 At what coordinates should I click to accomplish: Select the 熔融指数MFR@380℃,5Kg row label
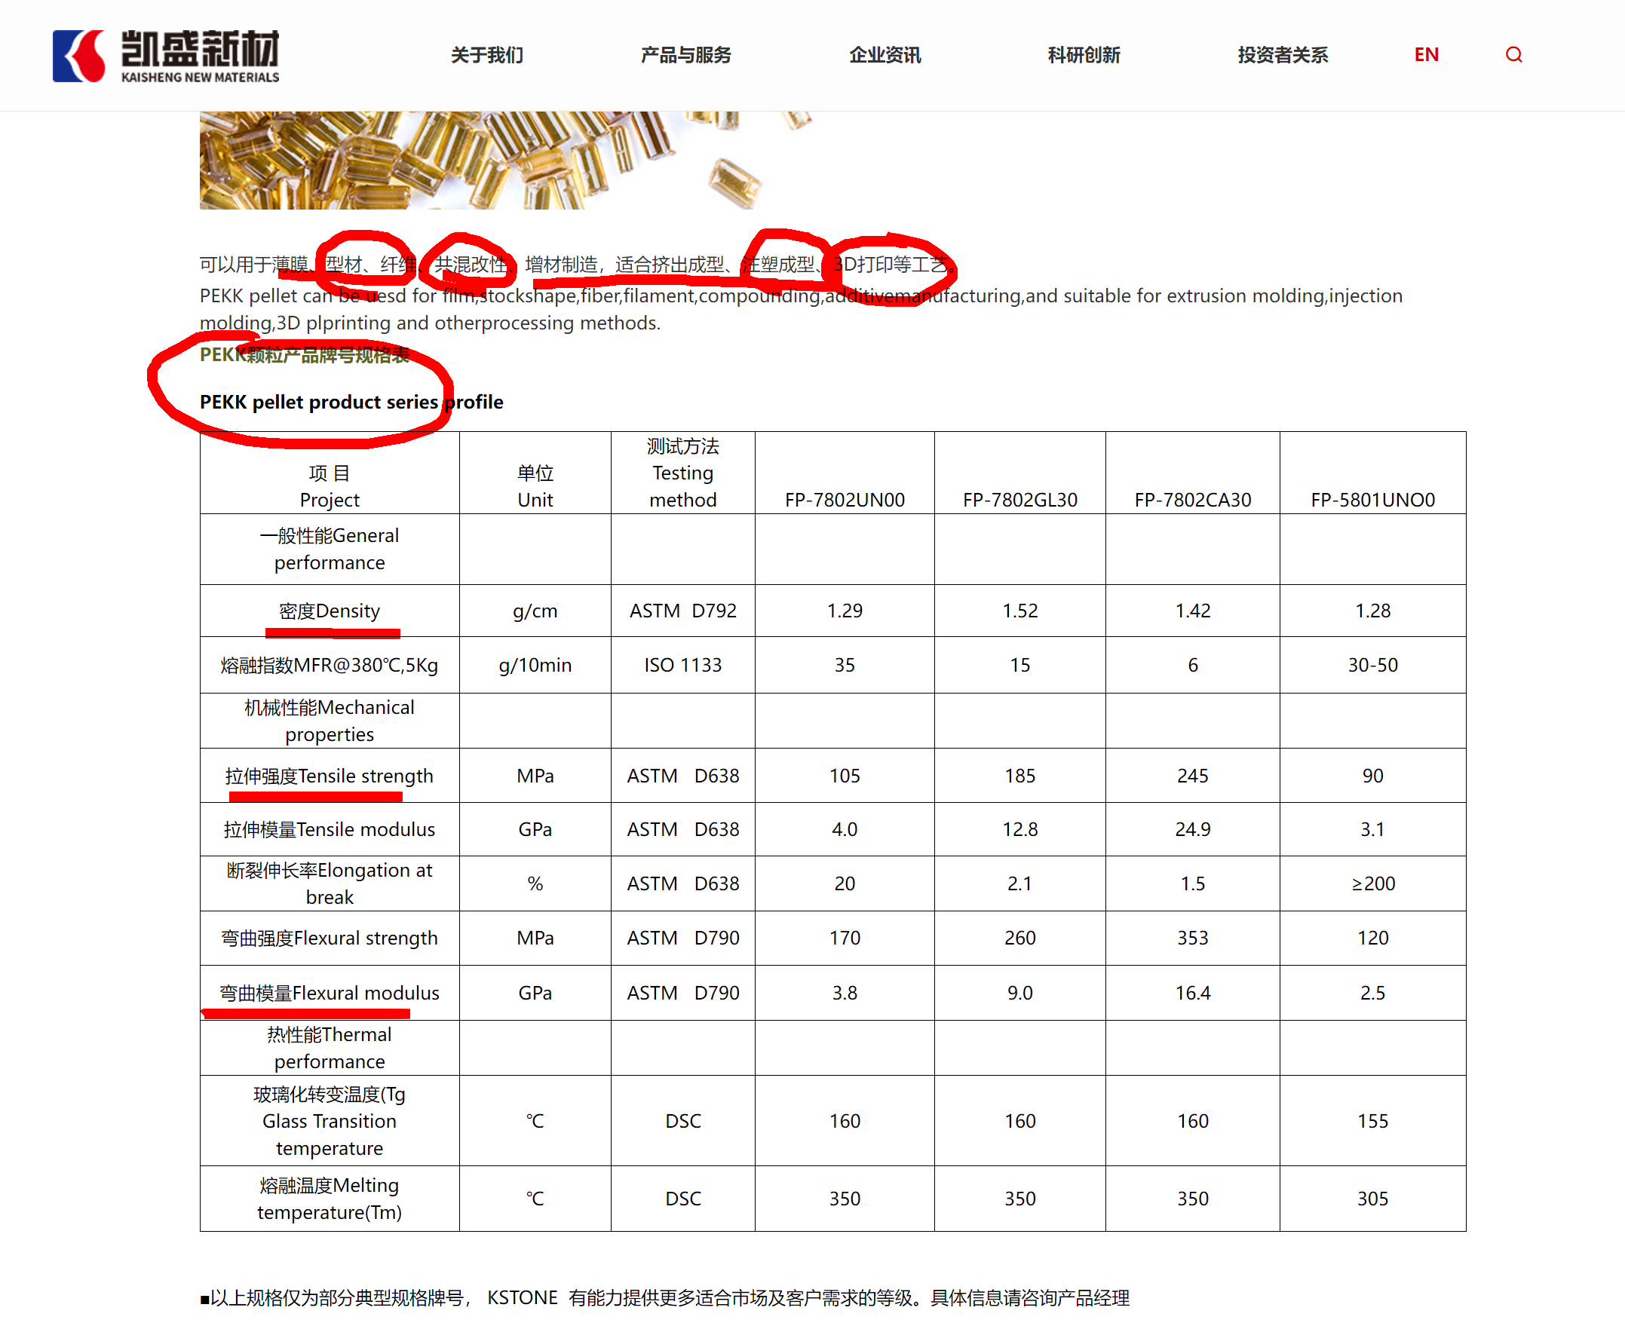[x=330, y=666]
